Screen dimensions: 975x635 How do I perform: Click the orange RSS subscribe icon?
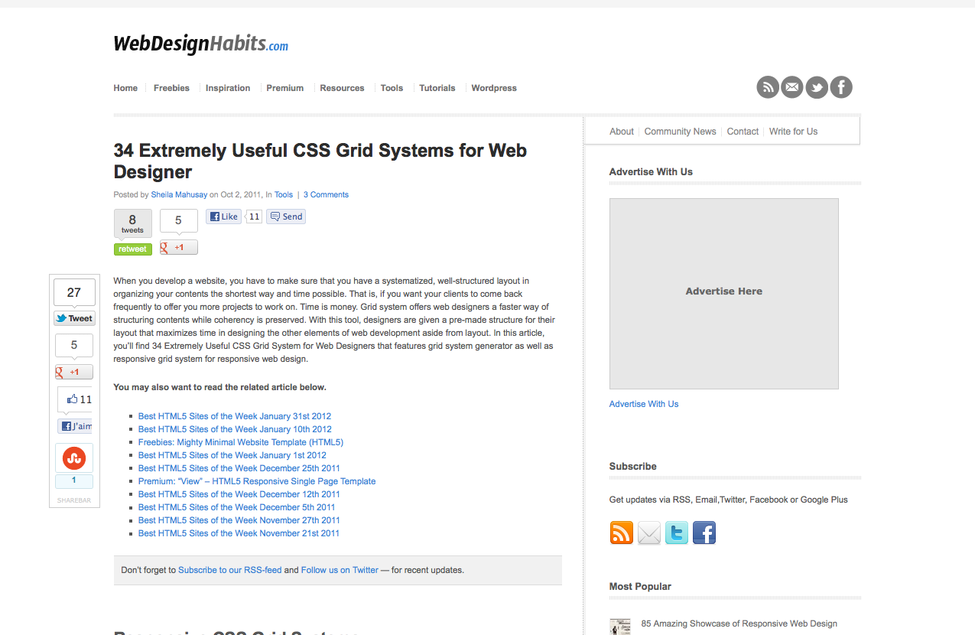(621, 532)
